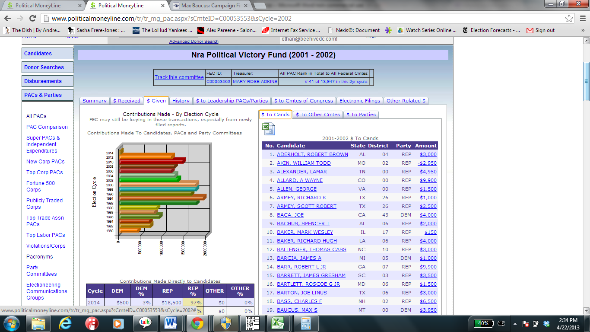Open the Electioneering Communications Groups link
Viewport: 590px width, 332px height.
point(47,291)
